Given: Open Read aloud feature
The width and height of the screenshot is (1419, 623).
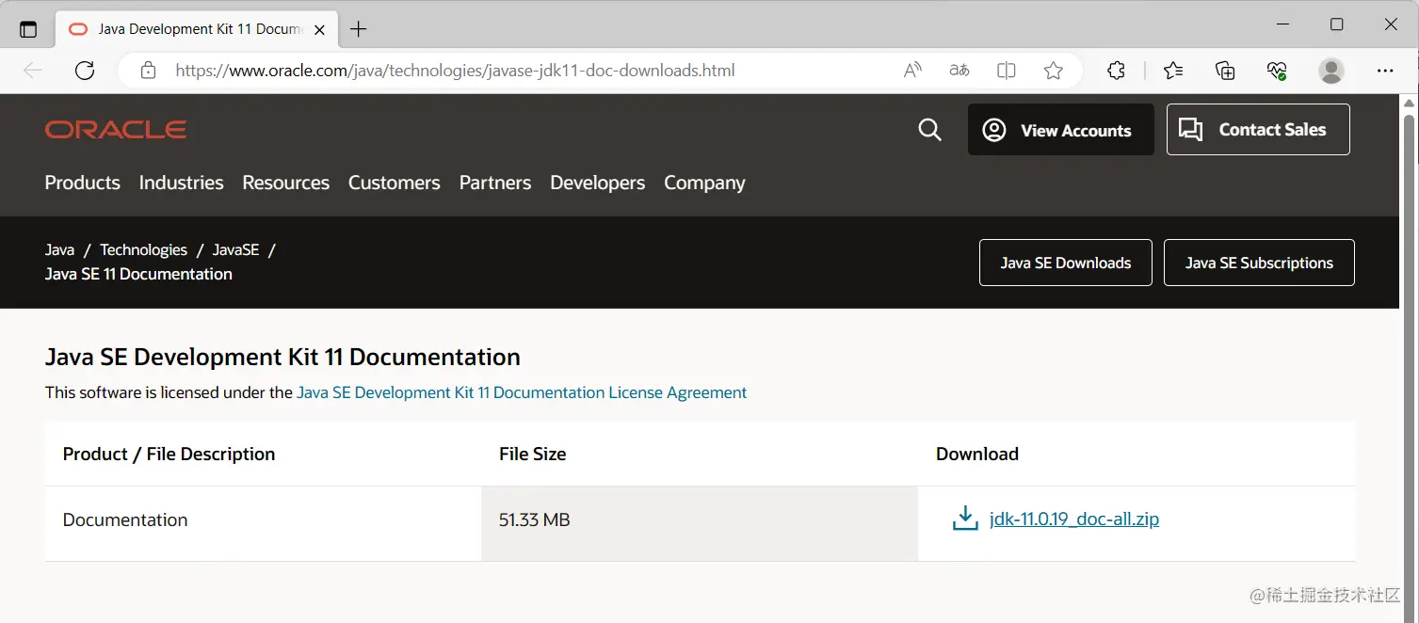Looking at the screenshot, I should coord(912,71).
